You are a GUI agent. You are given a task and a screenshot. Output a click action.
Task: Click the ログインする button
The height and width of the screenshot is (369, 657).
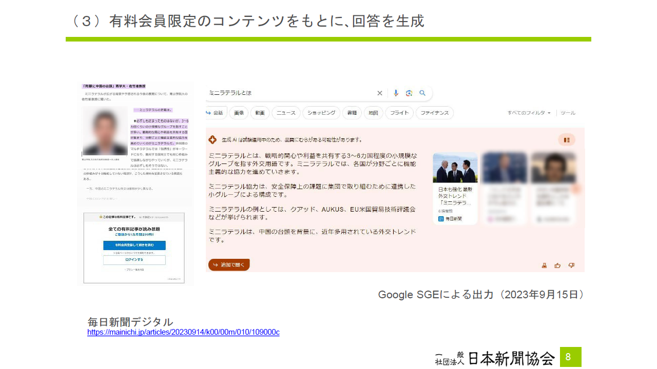(x=134, y=260)
